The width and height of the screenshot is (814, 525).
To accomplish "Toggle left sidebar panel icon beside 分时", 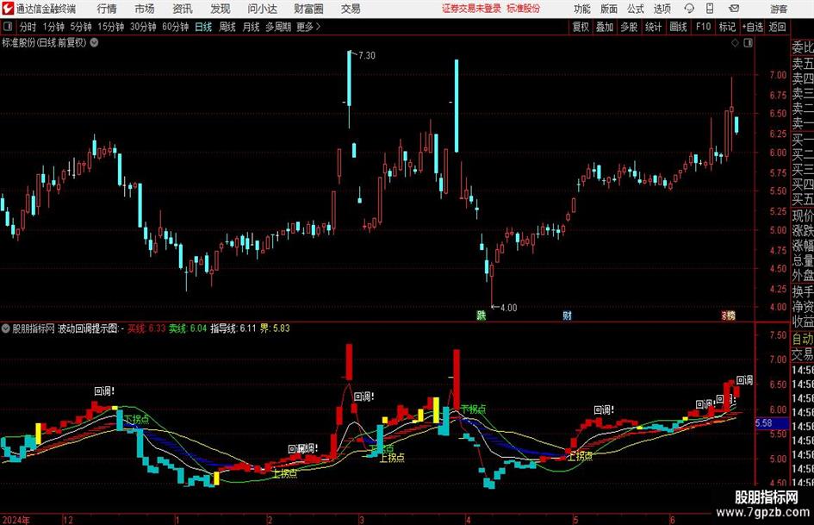I will point(7,27).
